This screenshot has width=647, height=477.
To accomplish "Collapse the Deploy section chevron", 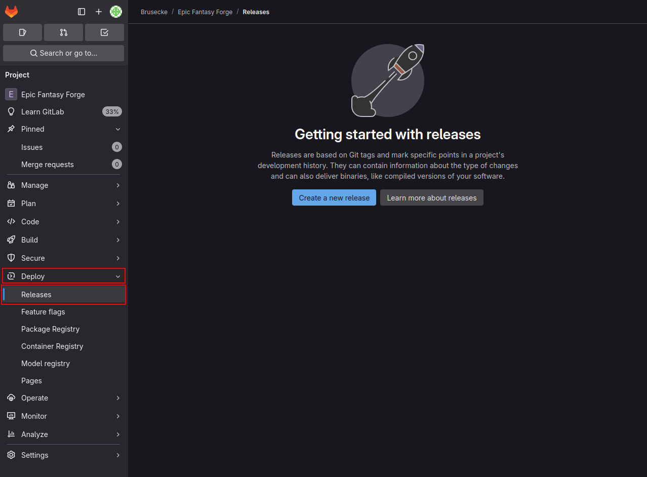I will [x=118, y=276].
